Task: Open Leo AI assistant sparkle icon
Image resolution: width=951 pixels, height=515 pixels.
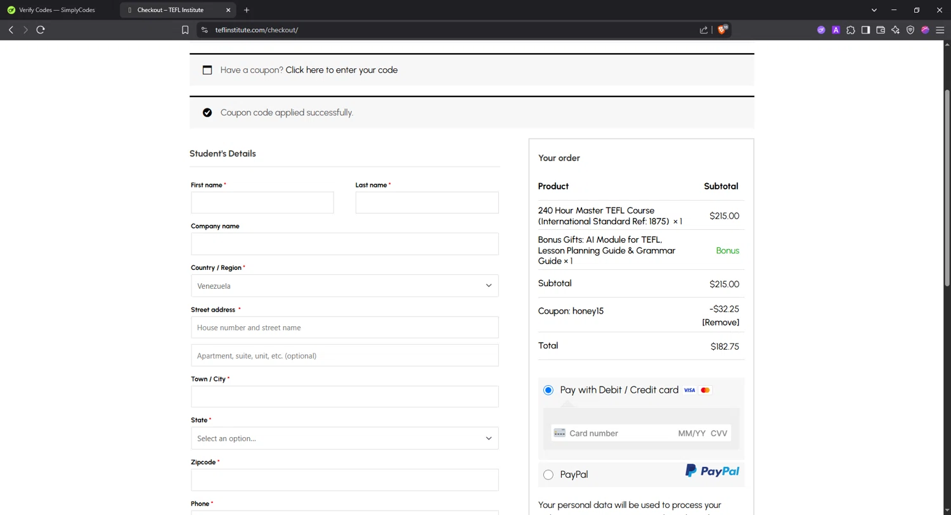Action: click(895, 30)
